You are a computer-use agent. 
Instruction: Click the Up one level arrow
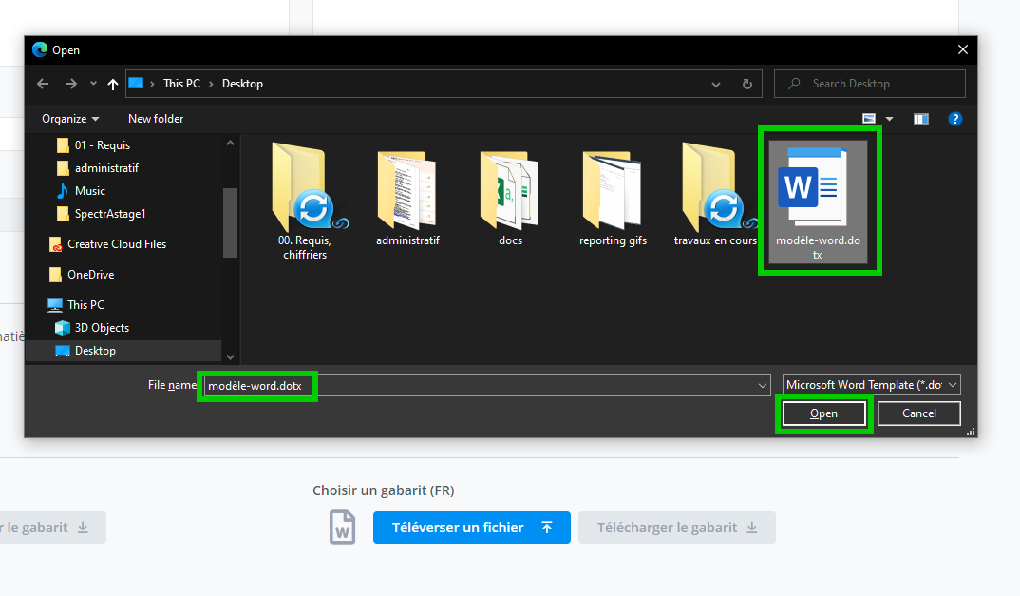coord(113,84)
